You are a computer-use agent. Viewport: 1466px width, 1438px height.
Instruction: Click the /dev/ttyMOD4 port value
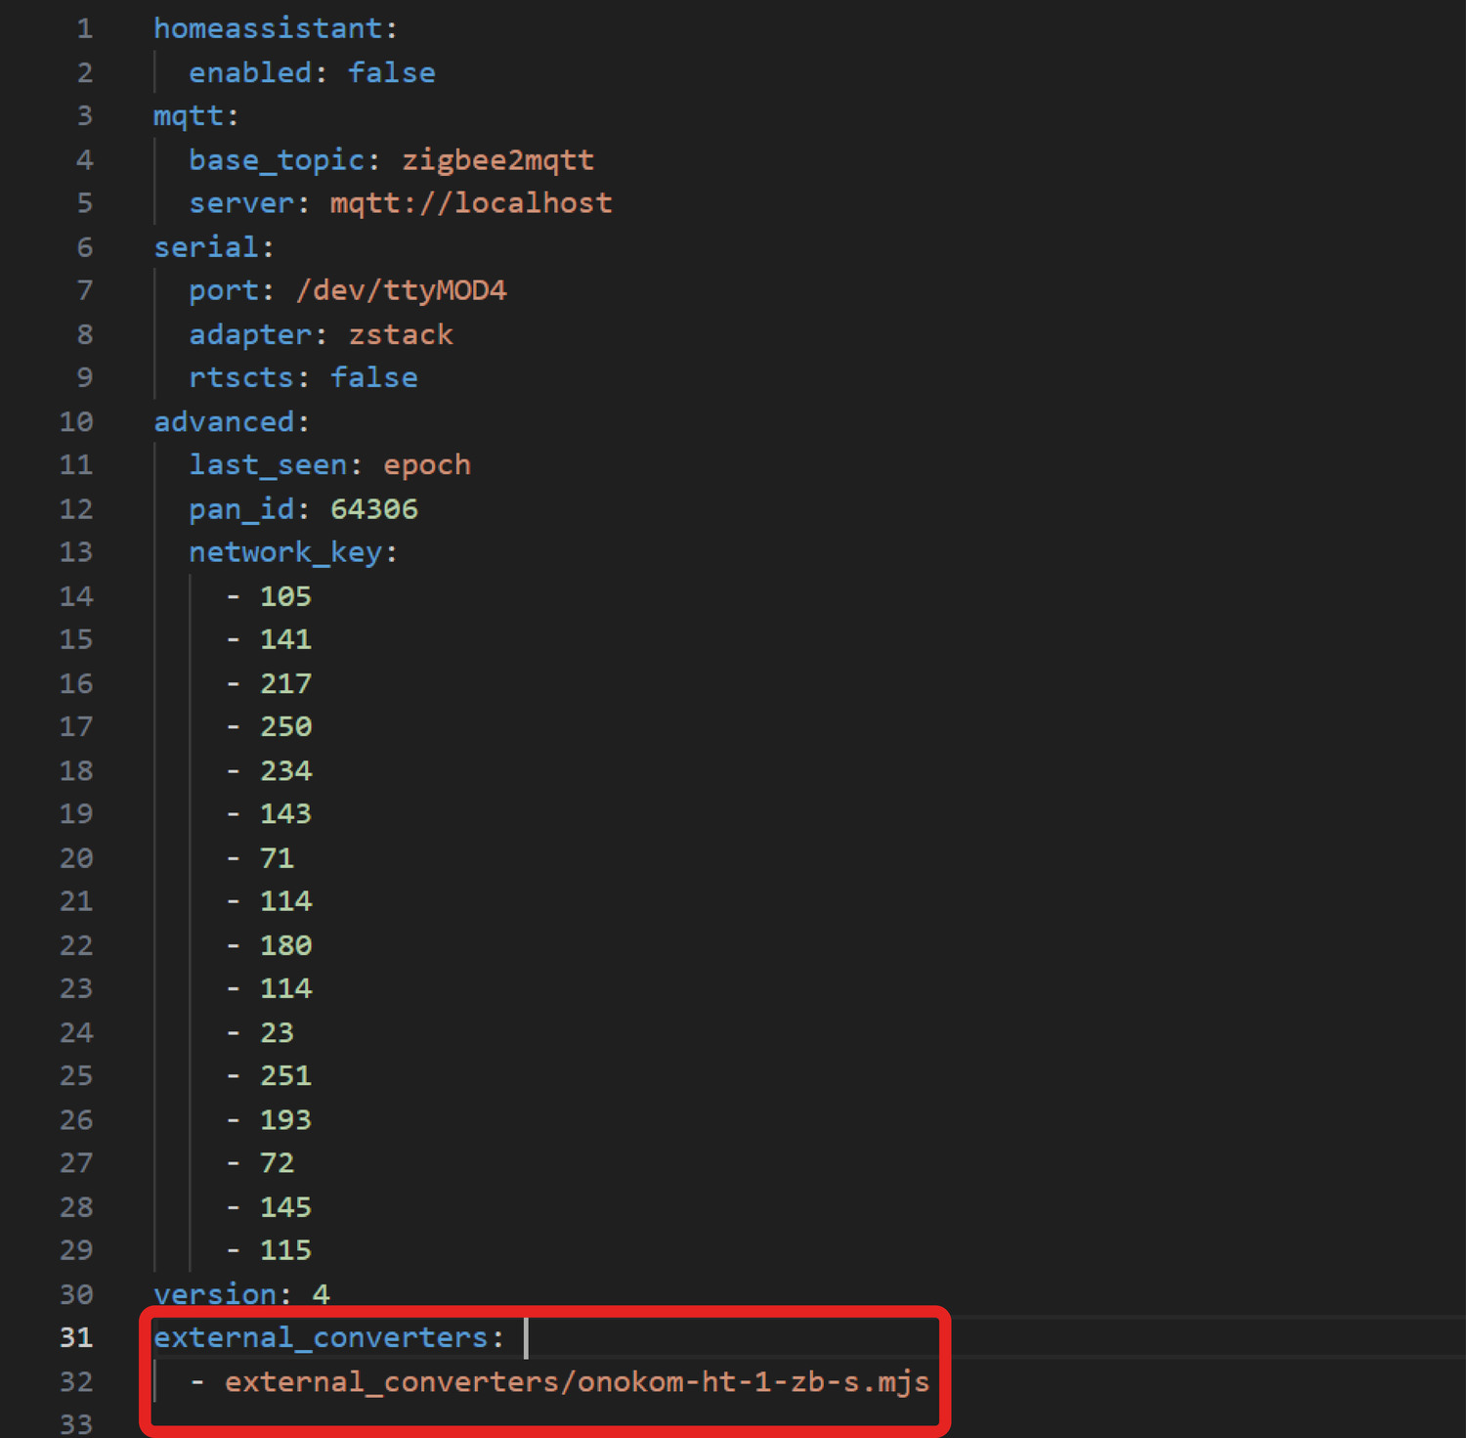point(401,290)
